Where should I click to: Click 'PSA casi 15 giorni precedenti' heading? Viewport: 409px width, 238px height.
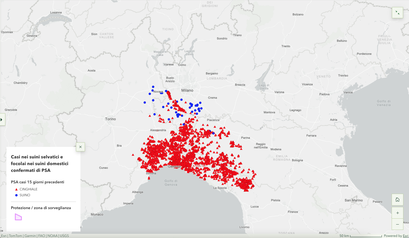click(x=38, y=182)
